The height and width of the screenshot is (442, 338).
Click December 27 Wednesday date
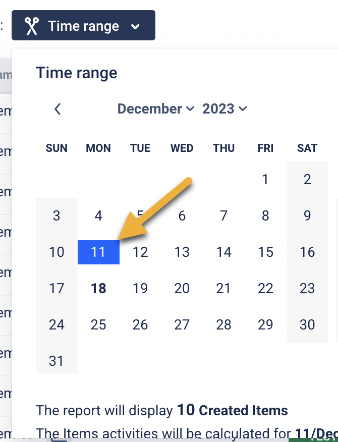click(182, 324)
